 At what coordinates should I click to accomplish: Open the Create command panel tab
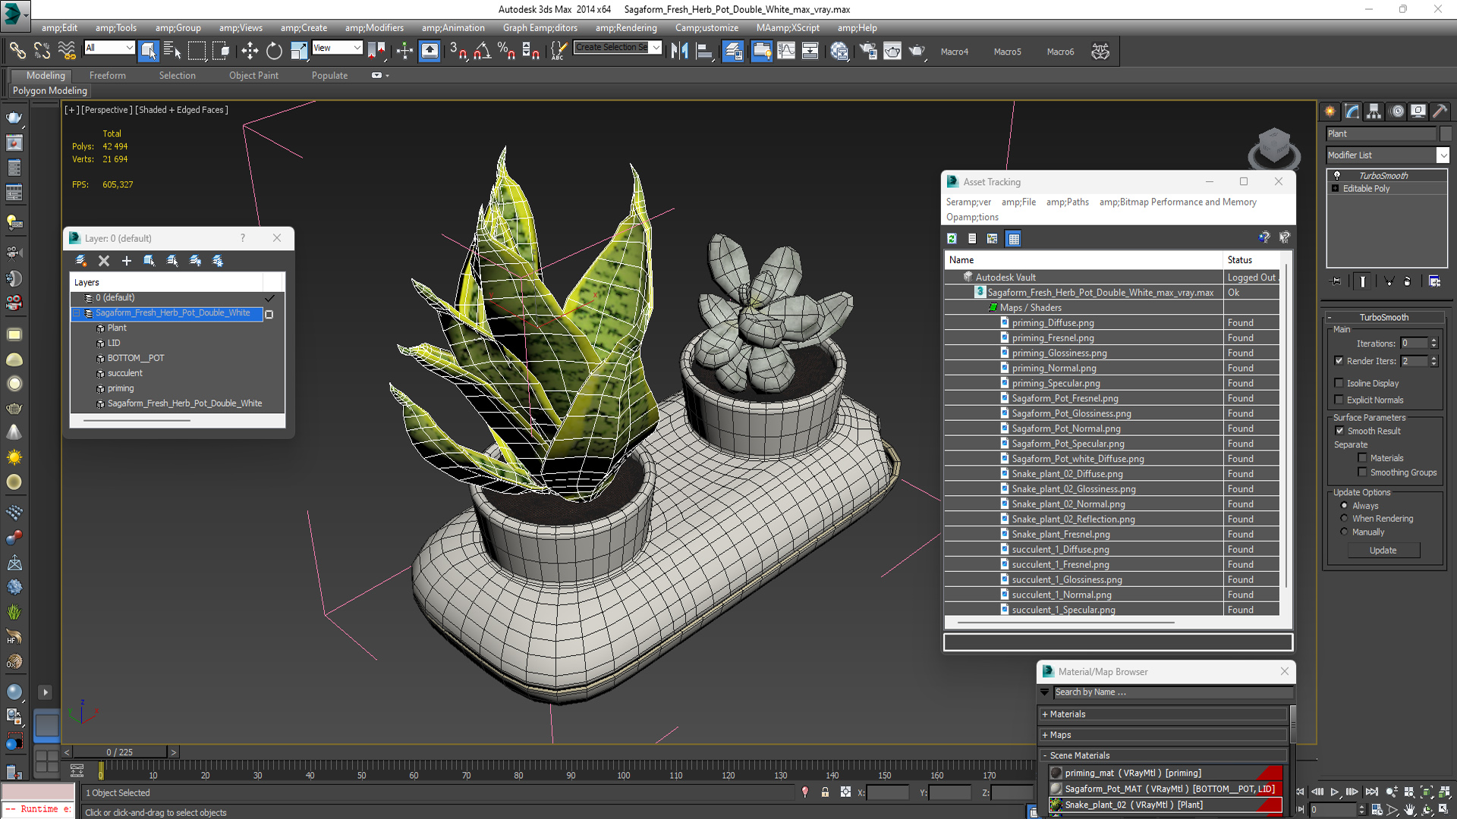1330,111
